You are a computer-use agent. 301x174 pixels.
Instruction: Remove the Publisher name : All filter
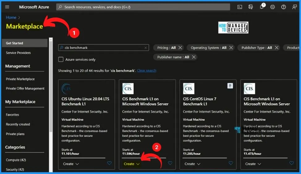[x=194, y=57]
